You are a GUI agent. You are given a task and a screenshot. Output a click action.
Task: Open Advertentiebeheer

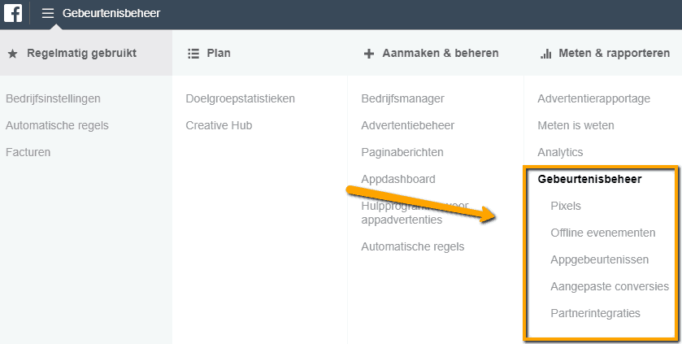[x=407, y=126]
